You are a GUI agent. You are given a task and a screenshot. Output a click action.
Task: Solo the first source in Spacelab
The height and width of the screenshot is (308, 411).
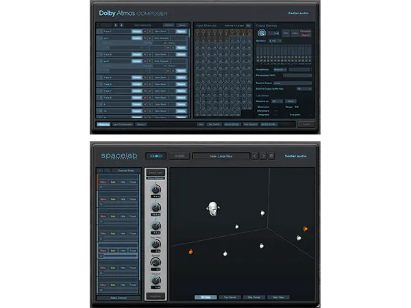(113, 182)
